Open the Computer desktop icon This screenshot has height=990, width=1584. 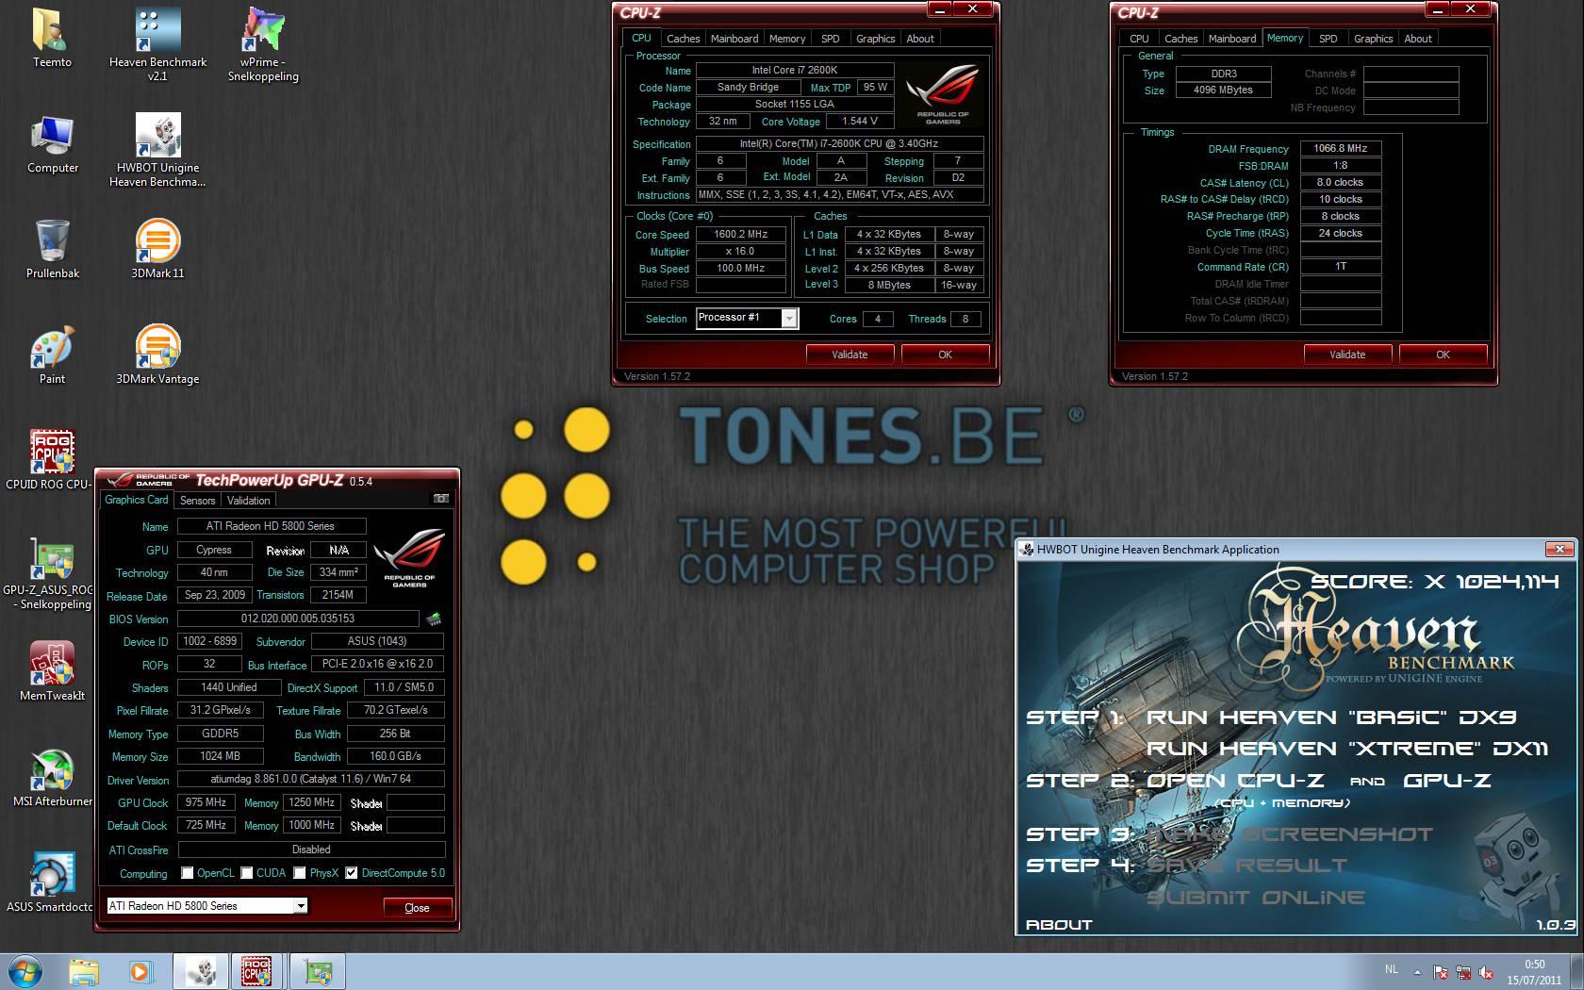coord(53,144)
